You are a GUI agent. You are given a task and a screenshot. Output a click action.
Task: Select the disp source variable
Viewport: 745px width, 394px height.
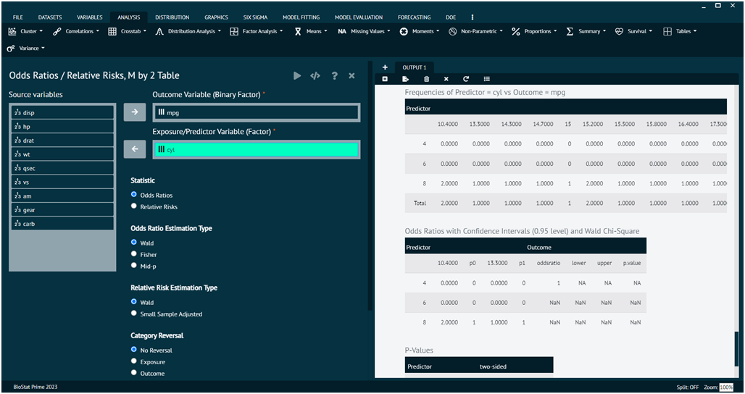pos(63,112)
